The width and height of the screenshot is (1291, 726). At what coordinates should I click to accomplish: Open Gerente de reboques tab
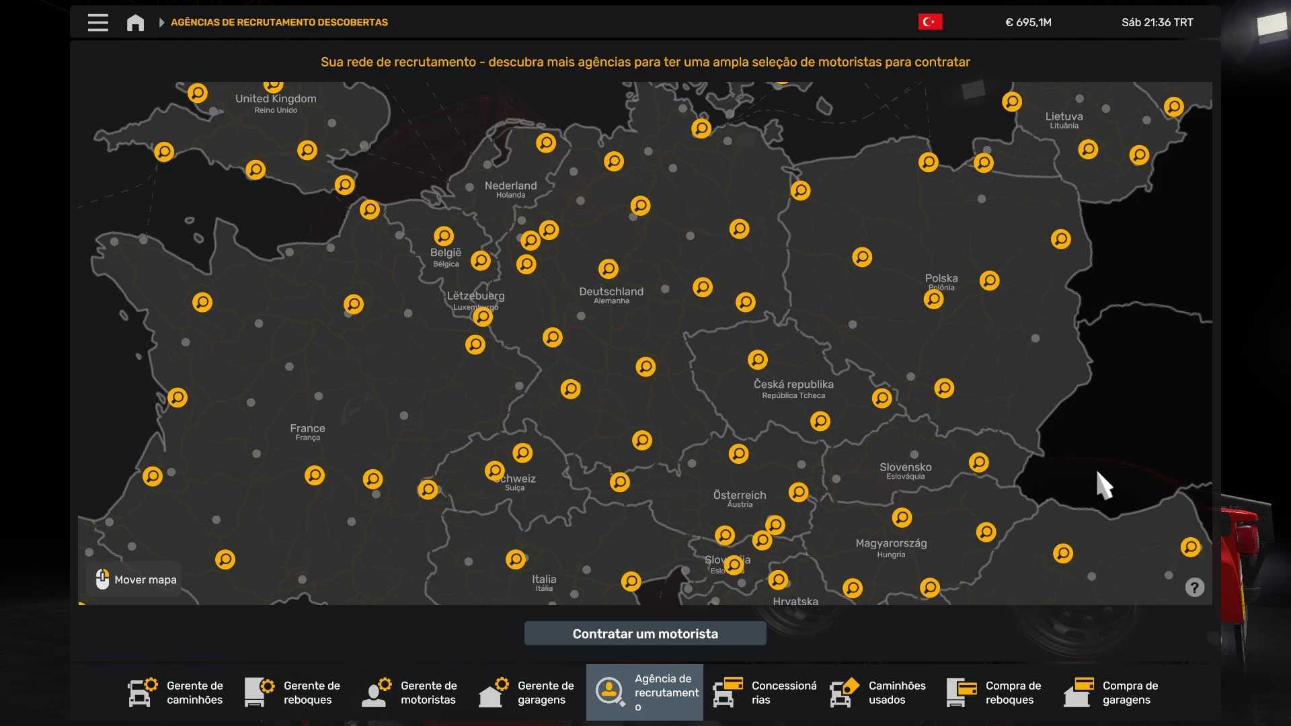293,692
